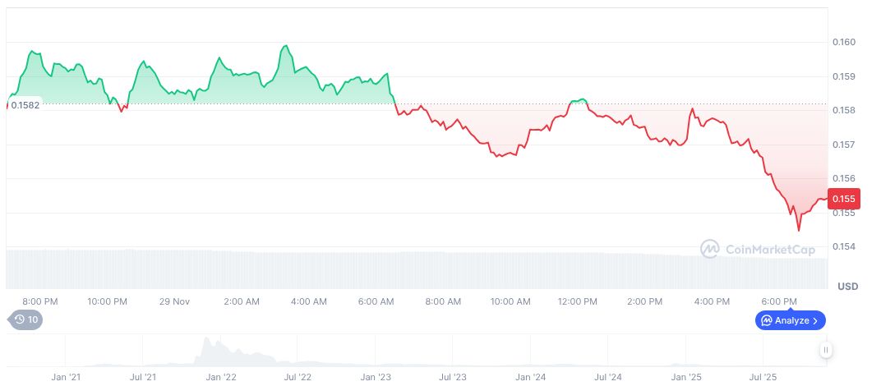Select the 29 Nov date marker
This screenshot has width=881, height=386.
173,301
